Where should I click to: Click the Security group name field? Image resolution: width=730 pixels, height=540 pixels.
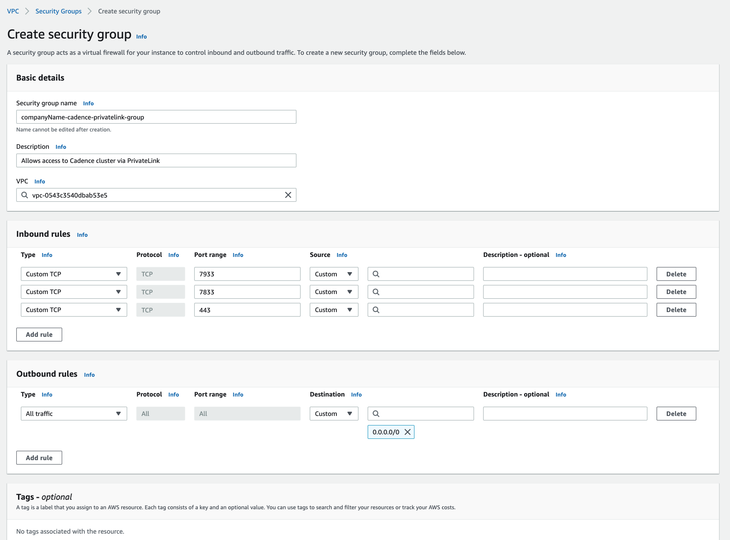click(156, 117)
